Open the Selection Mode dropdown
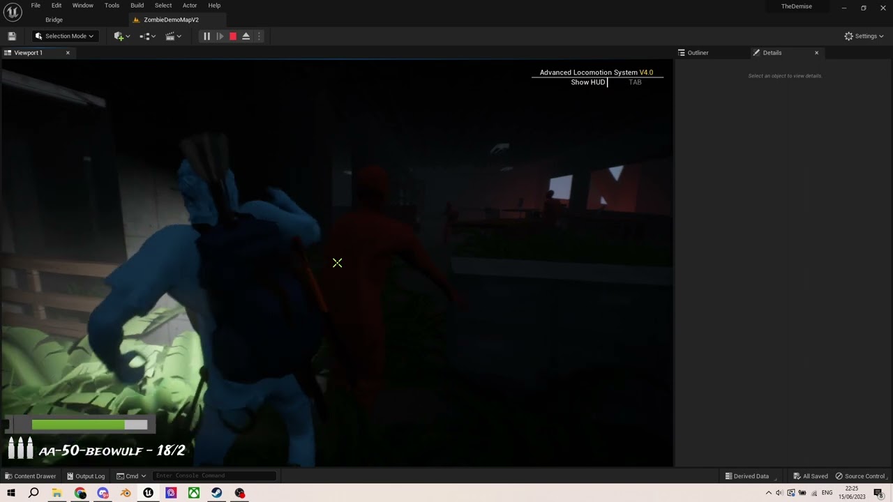The image size is (893, 502). tap(64, 36)
